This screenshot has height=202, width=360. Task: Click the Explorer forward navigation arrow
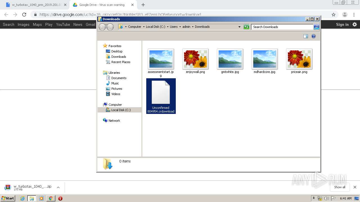pos(110,27)
